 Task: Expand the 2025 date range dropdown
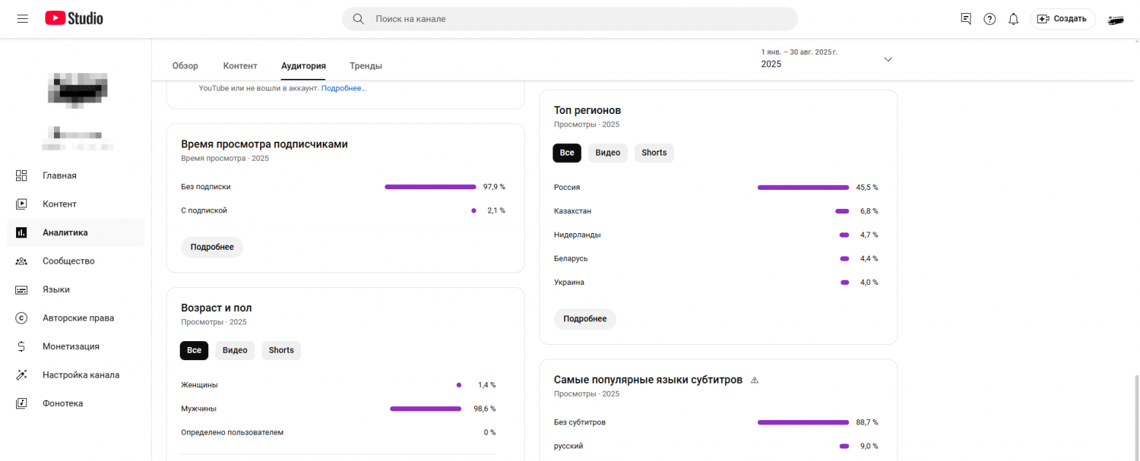pyautogui.click(x=888, y=59)
